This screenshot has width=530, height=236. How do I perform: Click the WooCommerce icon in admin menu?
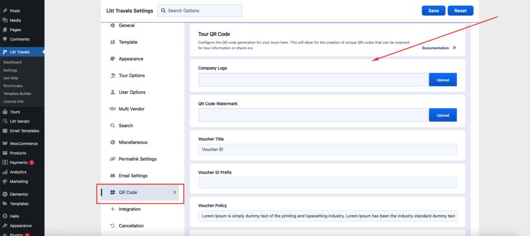coord(5,143)
